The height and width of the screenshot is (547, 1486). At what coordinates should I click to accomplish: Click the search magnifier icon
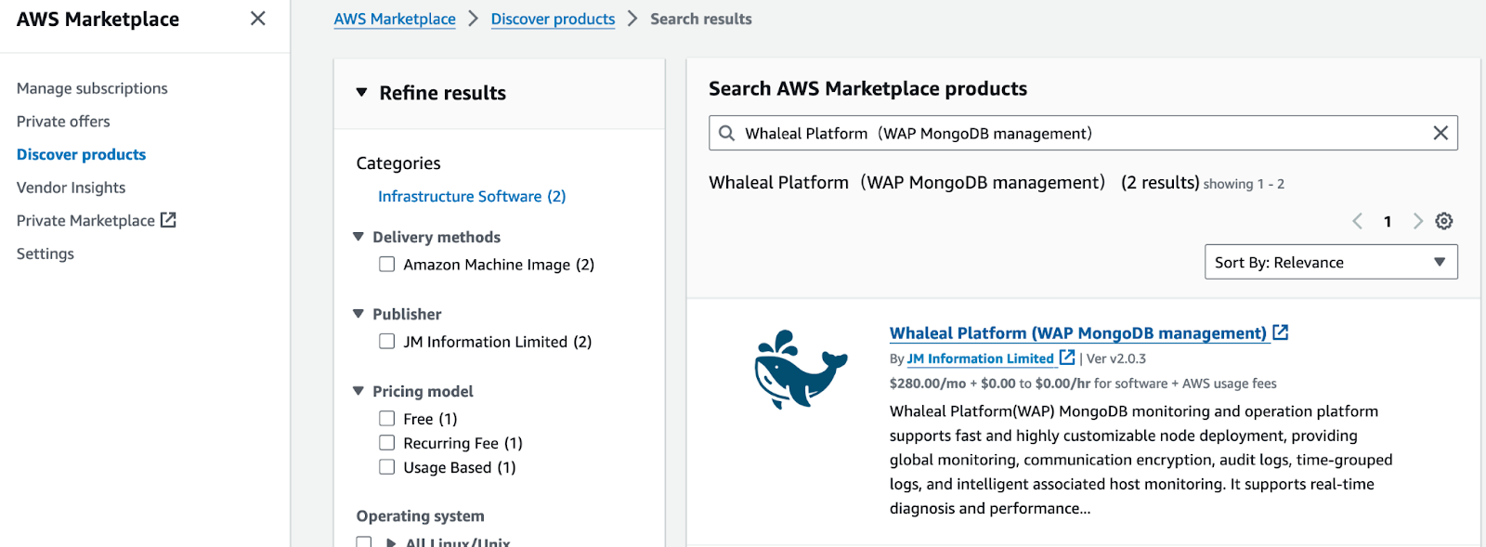pos(726,133)
